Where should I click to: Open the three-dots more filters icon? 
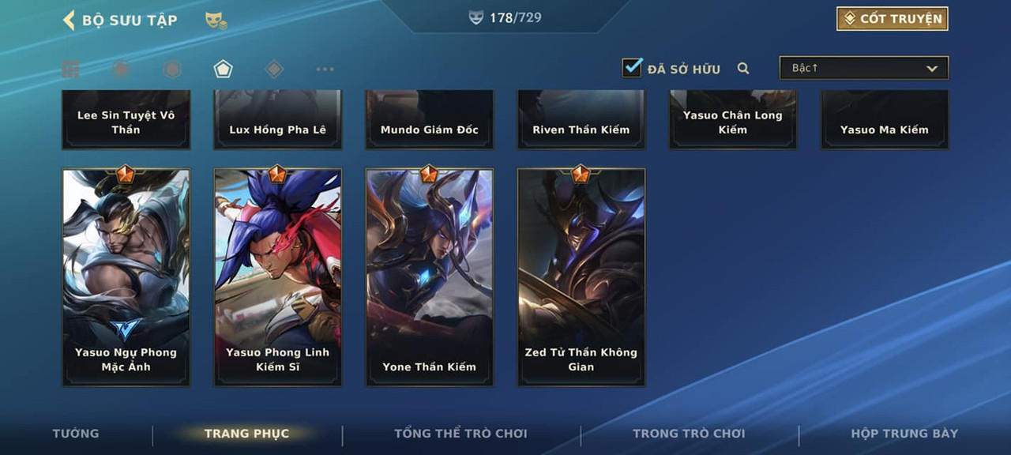click(x=325, y=70)
